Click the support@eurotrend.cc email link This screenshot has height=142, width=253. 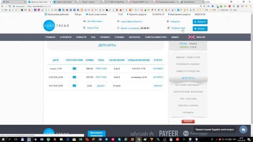(x=132, y=21)
